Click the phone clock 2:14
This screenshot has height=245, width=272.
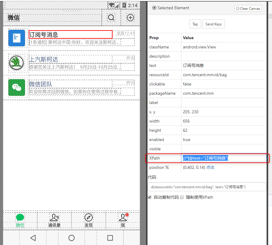click(133, 5)
